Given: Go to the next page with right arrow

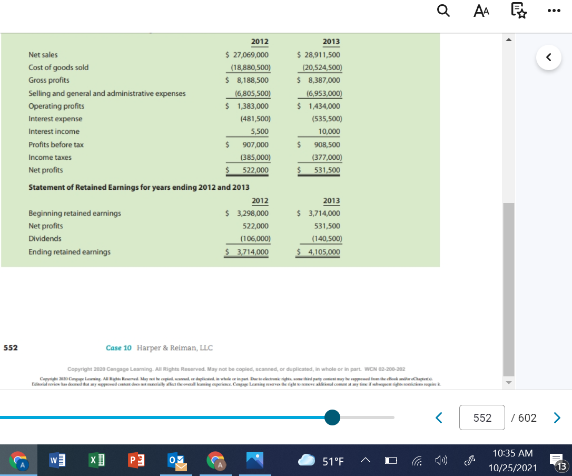Looking at the screenshot, I should pyautogui.click(x=557, y=417).
